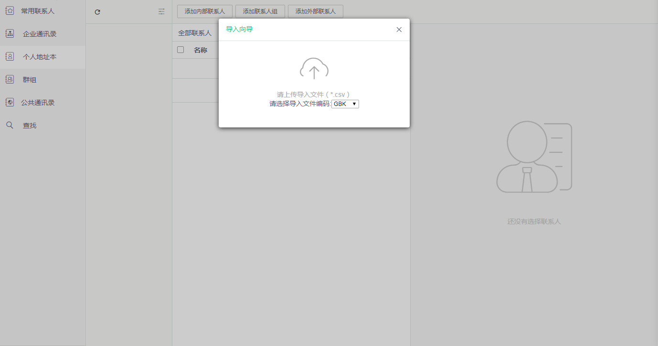Click the 请上传导入文件 (*.csv) text
Viewport: 658px width, 346px height.
click(314, 95)
